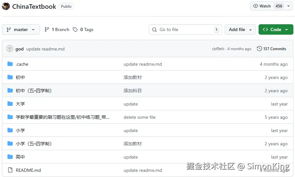
Task: Click last year in 大学 row
Action: [279, 104]
